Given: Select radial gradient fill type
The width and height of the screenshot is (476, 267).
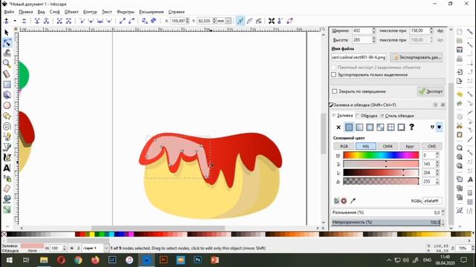Looking at the screenshot, I should pyautogui.click(x=370, y=127).
